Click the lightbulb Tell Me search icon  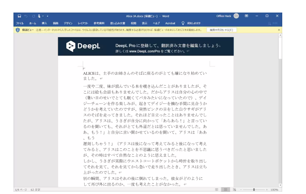click(183, 23)
